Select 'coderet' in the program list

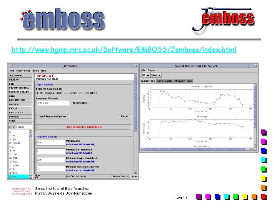tap(13, 158)
